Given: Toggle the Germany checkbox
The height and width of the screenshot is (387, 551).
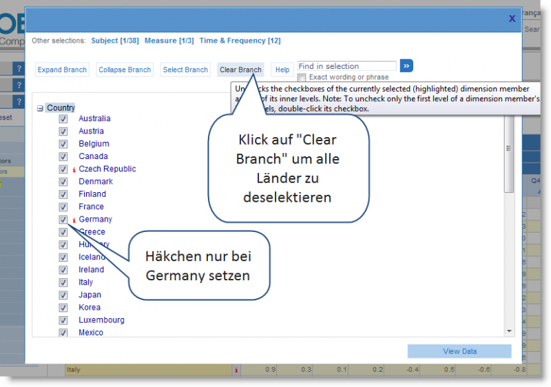Looking at the screenshot, I should 63,220.
